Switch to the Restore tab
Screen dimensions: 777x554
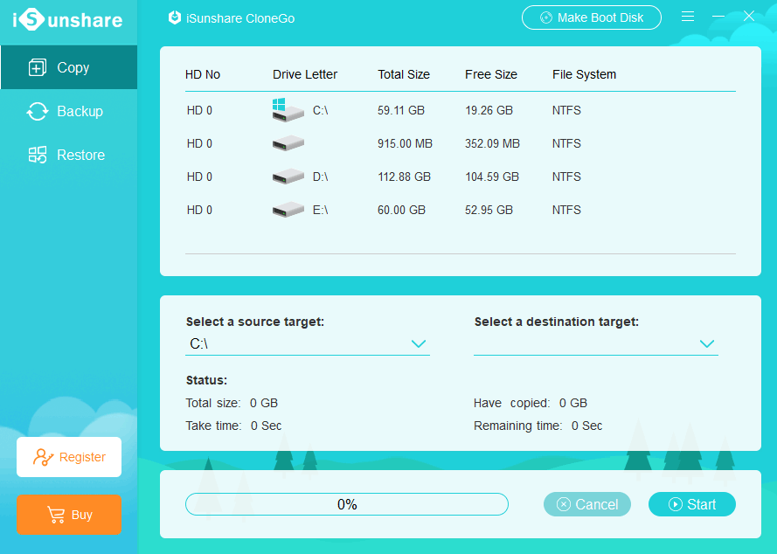coord(69,155)
